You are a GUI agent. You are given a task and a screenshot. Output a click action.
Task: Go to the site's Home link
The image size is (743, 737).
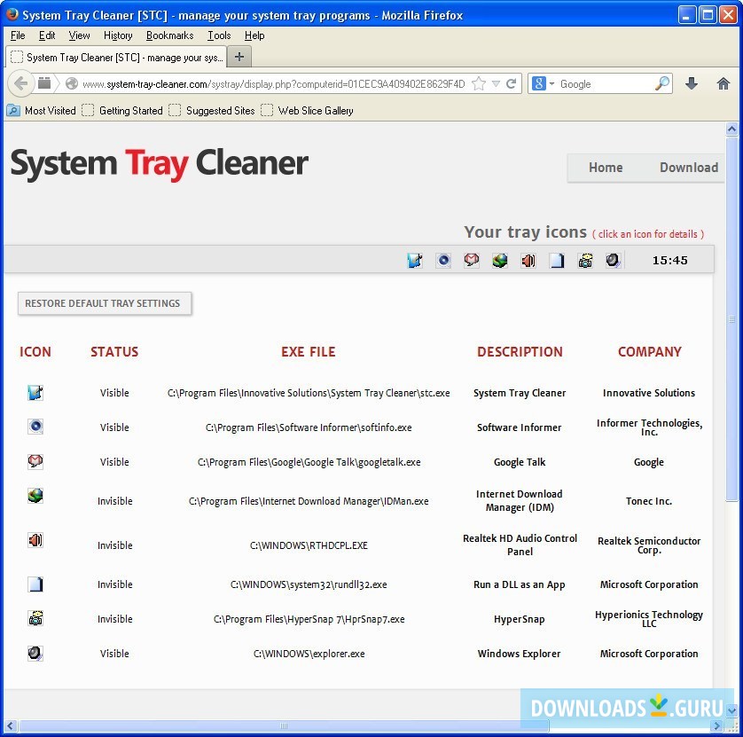point(606,168)
